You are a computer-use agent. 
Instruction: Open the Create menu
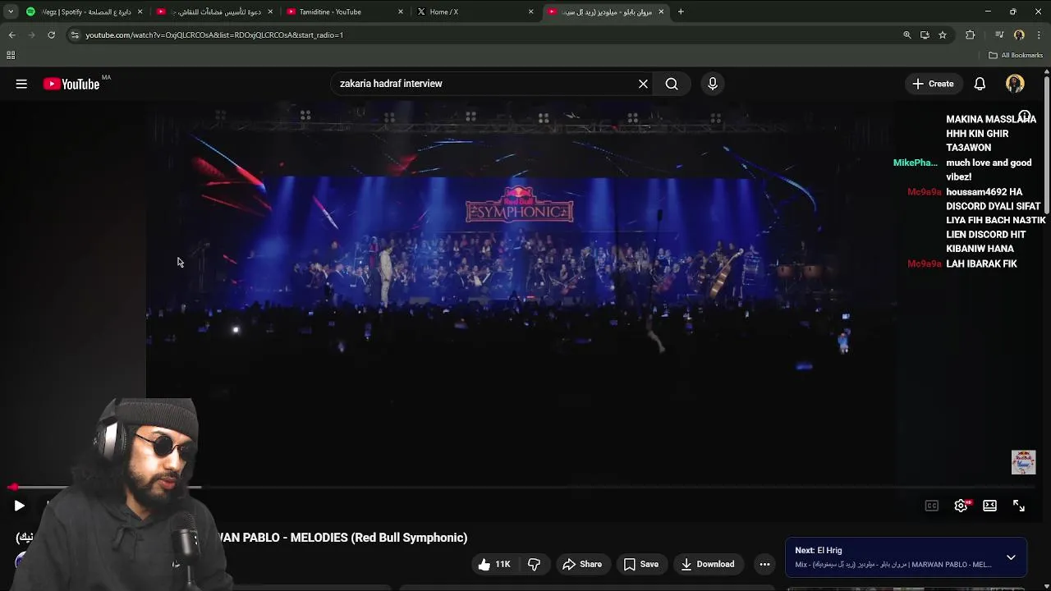click(x=934, y=84)
